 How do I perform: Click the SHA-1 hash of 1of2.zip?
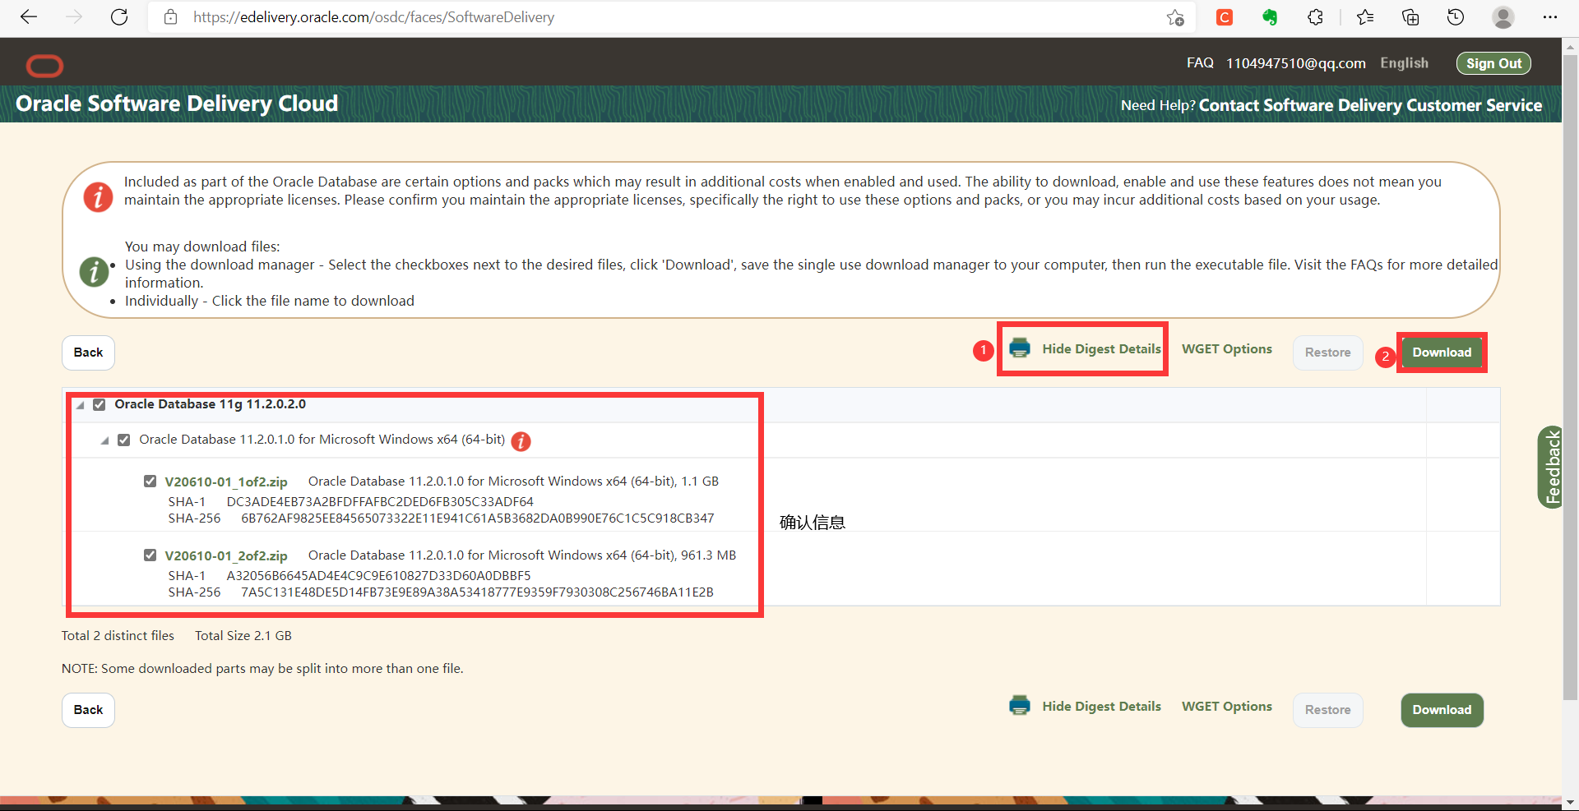380,501
